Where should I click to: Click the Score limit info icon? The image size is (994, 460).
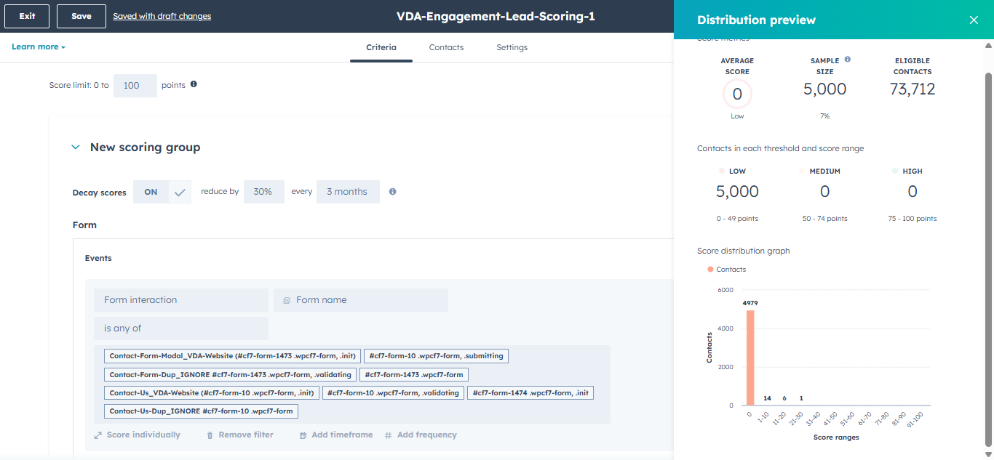194,84
